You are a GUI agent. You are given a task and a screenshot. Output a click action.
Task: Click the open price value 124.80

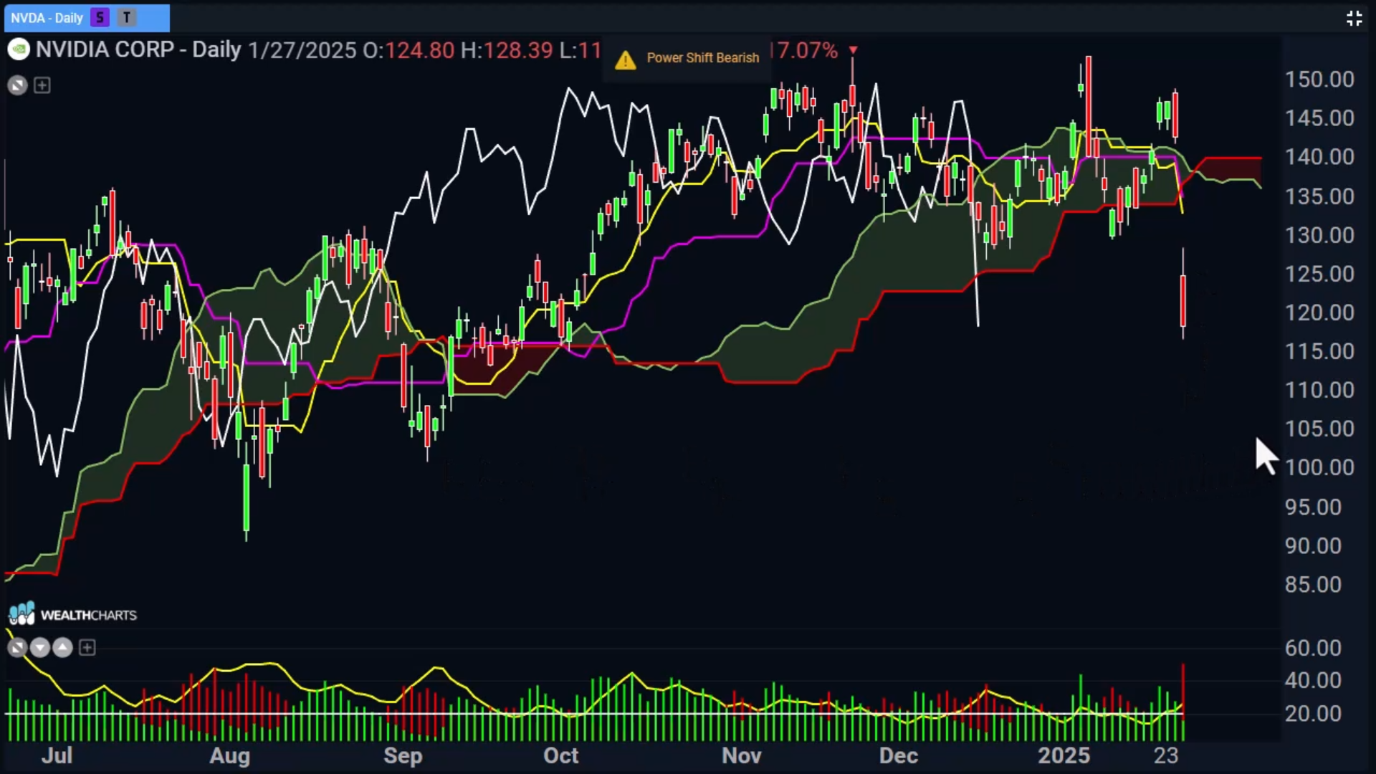[420, 50]
